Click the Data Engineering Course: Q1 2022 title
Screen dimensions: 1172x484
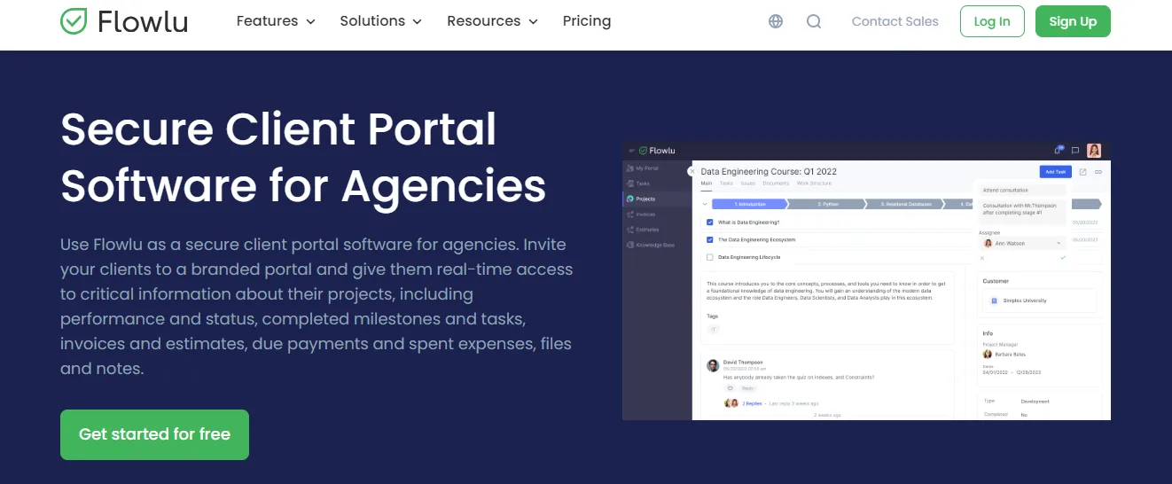point(769,171)
